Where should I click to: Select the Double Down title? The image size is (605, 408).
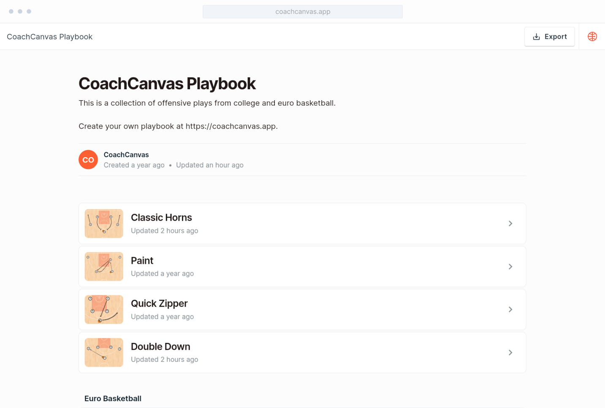coord(160,347)
